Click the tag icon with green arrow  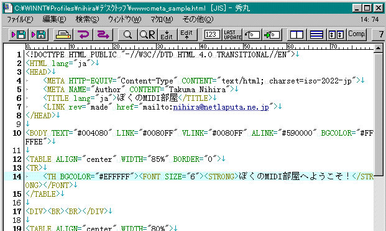point(272,35)
